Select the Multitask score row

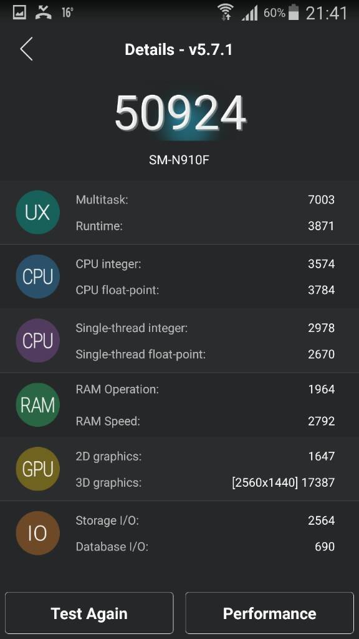pos(205,200)
